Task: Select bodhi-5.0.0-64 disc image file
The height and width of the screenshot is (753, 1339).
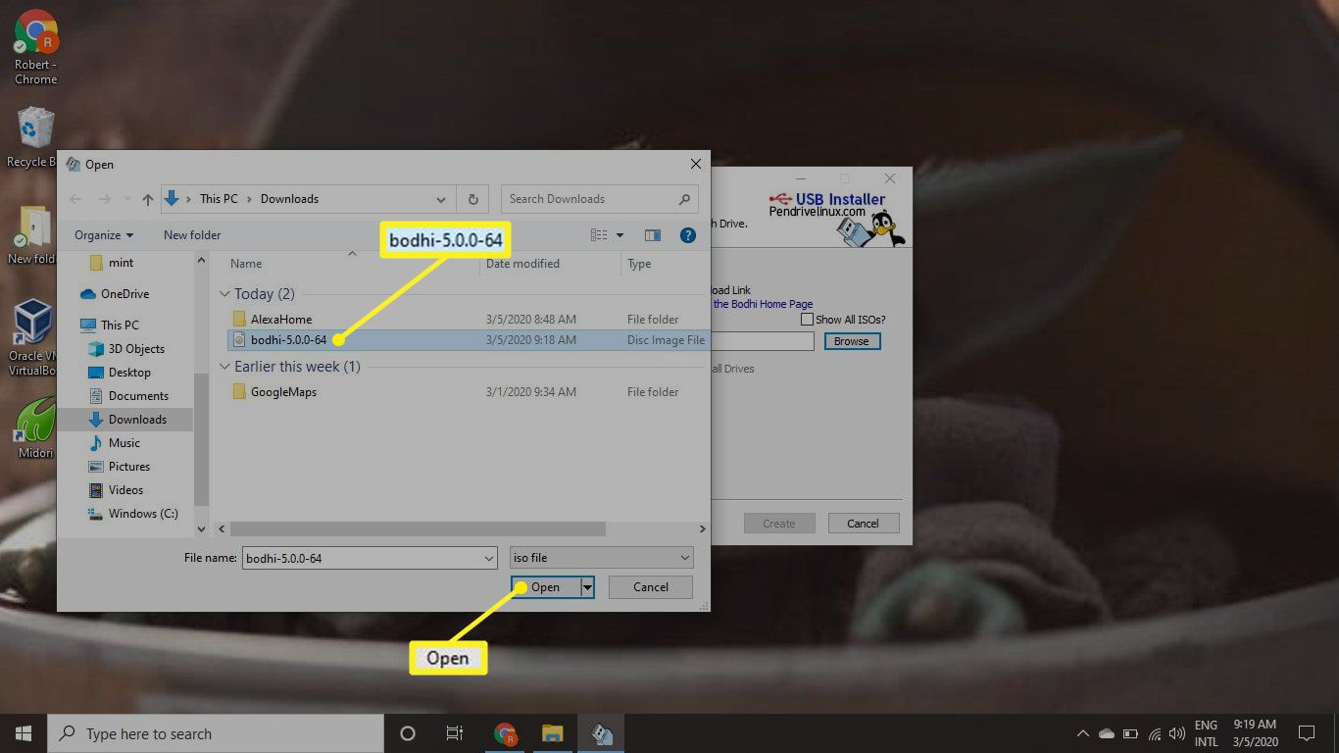Action: [x=467, y=340]
